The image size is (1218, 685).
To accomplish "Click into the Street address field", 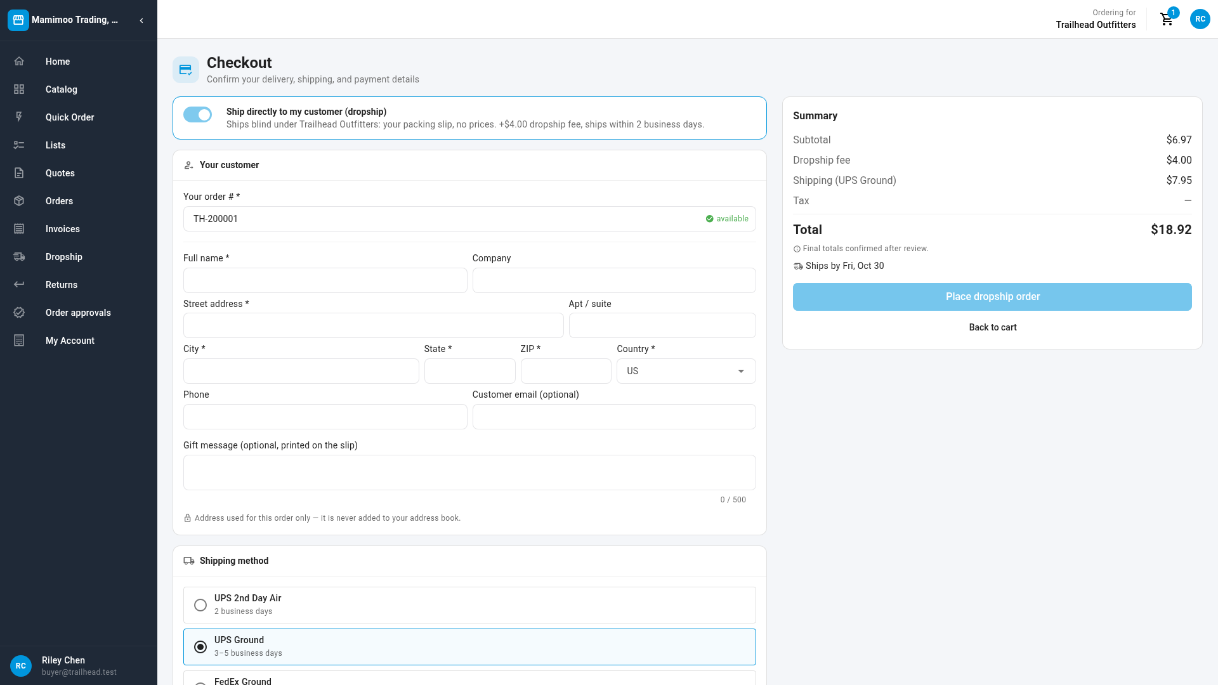I will pos(373,325).
